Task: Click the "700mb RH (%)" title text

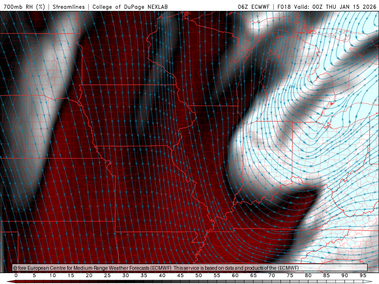Action: (24, 7)
